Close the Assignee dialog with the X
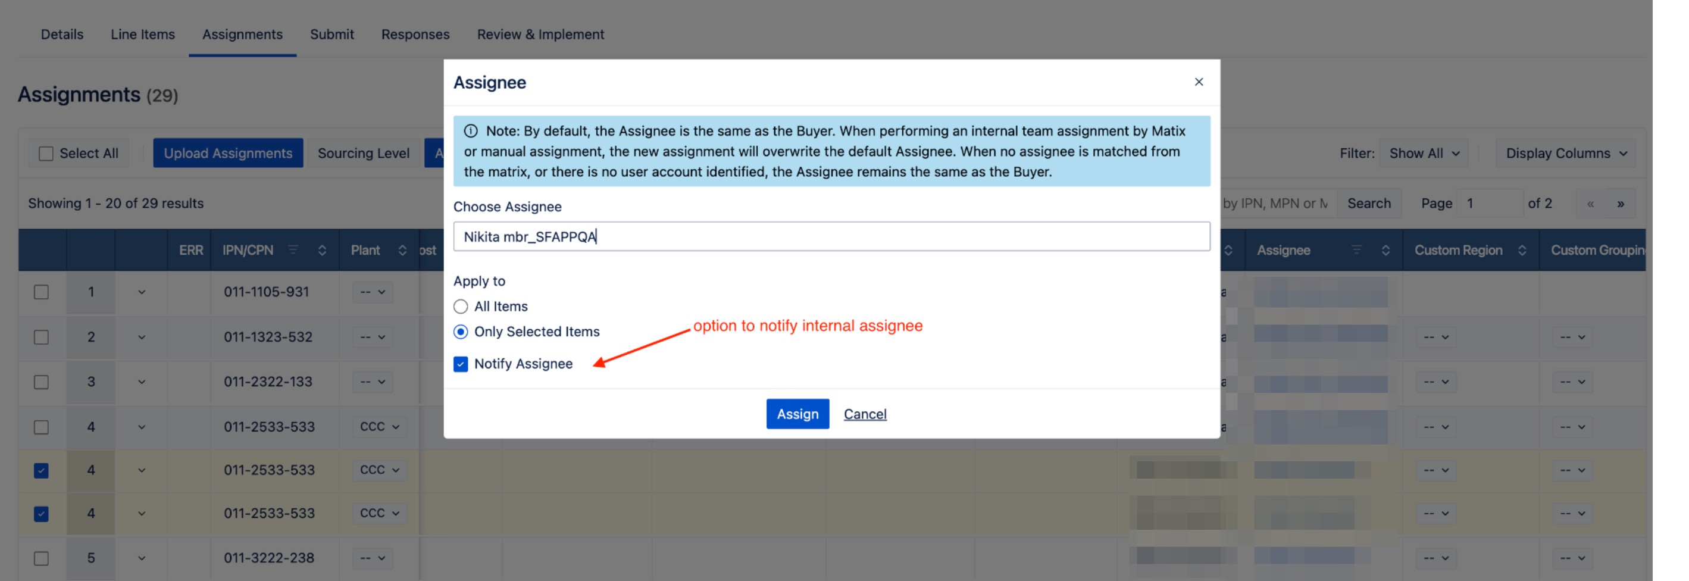Screen dimensions: 1689x581 (x=1199, y=82)
